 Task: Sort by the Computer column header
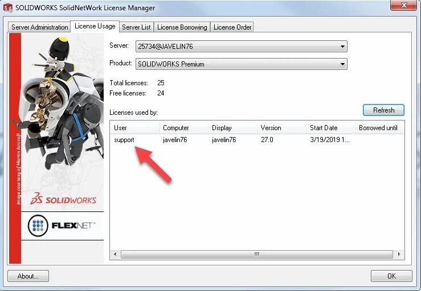183,128
